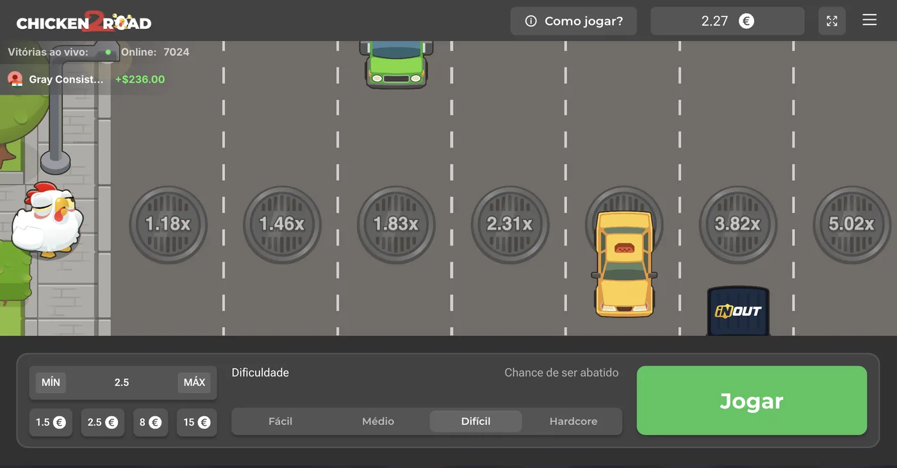Click the bet amount field showing 2.5
Screen dimensions: 897x468
(x=122, y=383)
